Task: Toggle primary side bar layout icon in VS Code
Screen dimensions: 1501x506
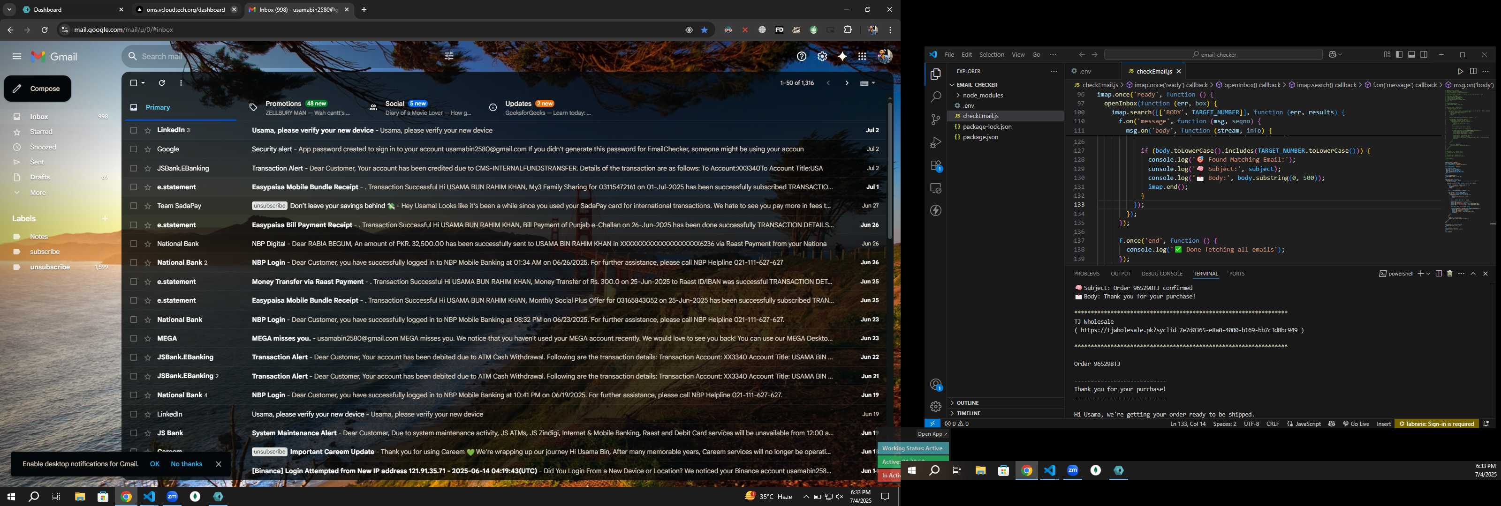Action: [x=1399, y=55]
